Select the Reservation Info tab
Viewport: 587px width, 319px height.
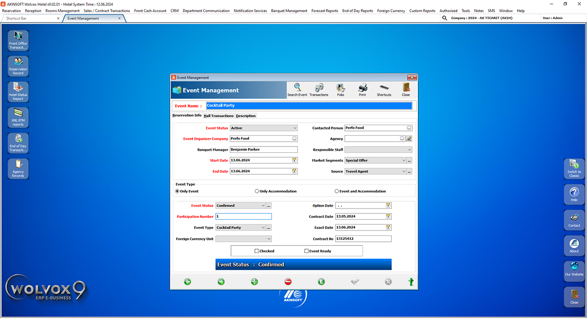pyautogui.click(x=187, y=115)
